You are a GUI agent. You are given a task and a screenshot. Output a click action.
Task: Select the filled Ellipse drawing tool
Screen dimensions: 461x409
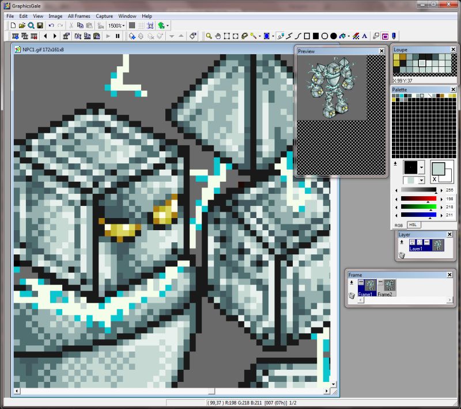pos(334,36)
